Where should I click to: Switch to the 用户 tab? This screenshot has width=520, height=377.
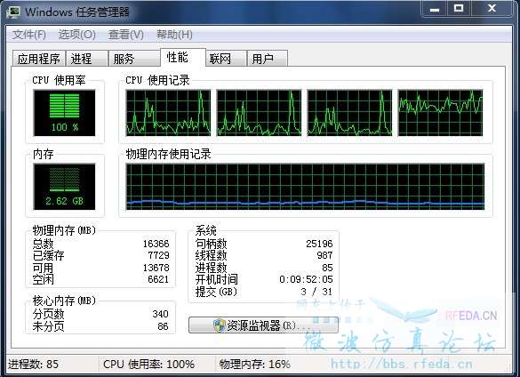point(268,59)
